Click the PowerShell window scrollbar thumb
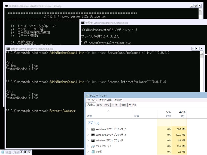Image resolution: width=207 pixels, height=155 pixels. 202,56
